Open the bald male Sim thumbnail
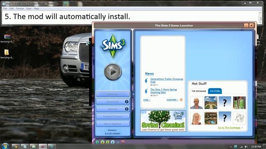Image resolution: width=266 pixels, height=149 pixels. [x=197, y=103]
